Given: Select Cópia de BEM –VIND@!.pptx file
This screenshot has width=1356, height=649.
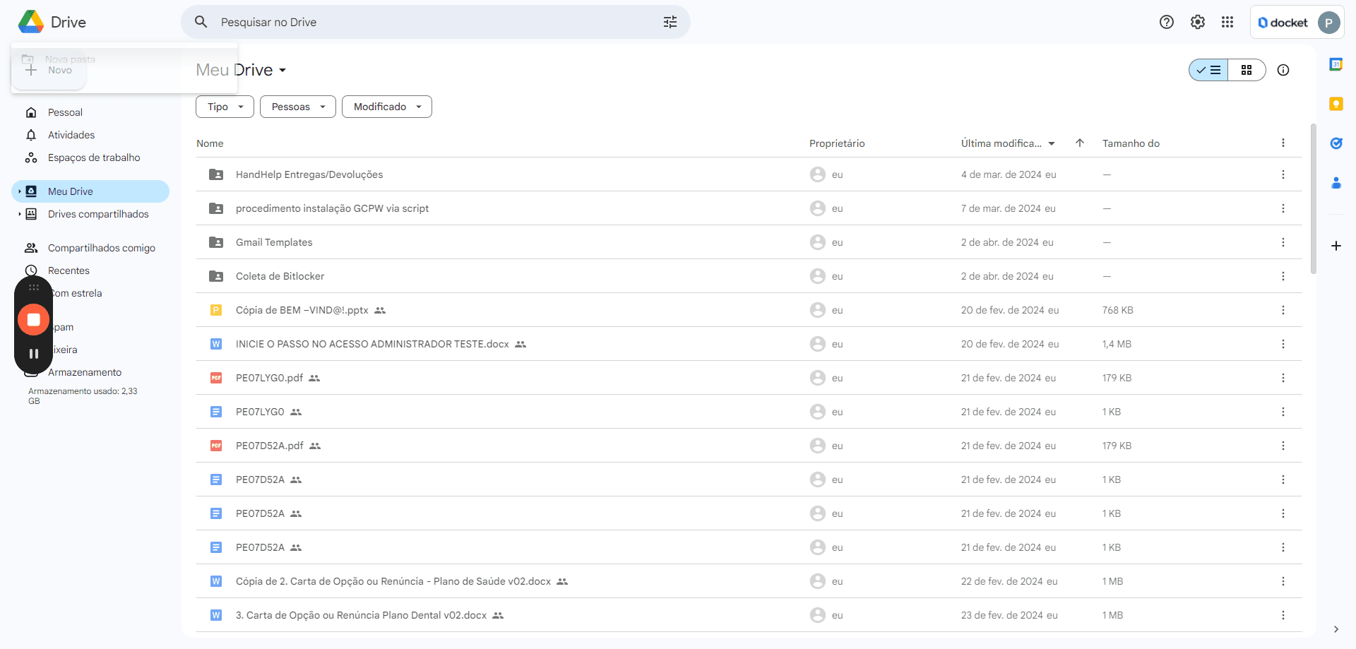Looking at the screenshot, I should (x=749, y=310).
